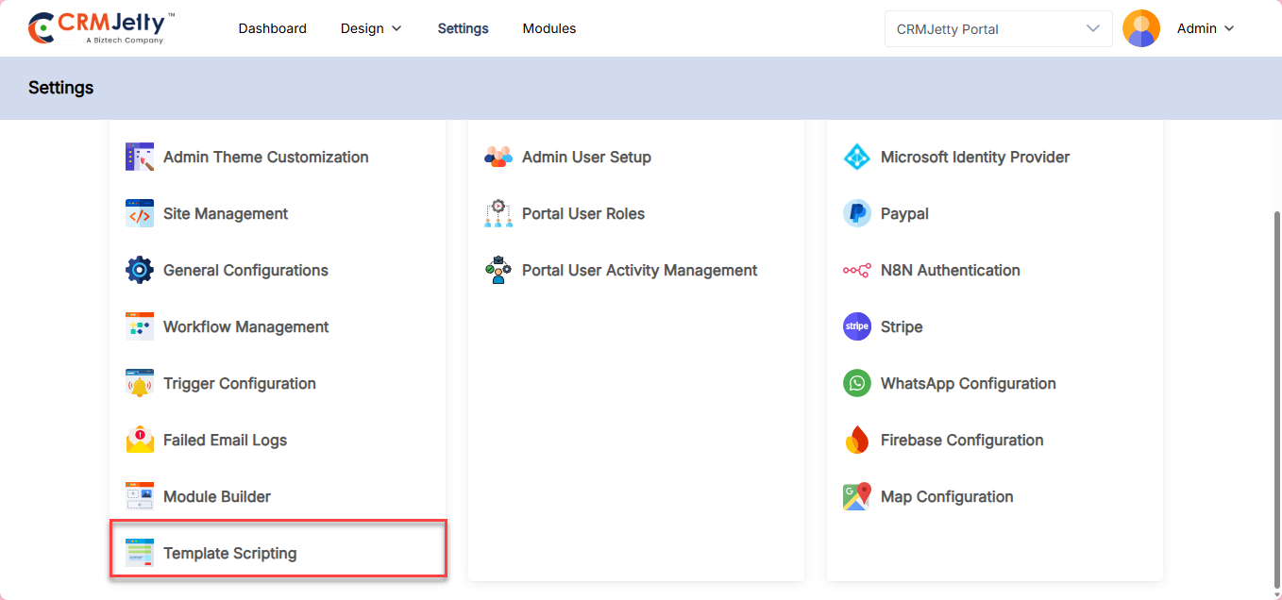Click the Firebase flame icon
This screenshot has width=1282, height=600.
click(856, 440)
